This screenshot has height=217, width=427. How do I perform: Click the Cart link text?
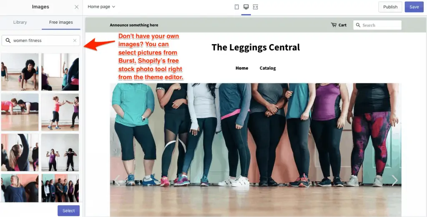pyautogui.click(x=343, y=25)
